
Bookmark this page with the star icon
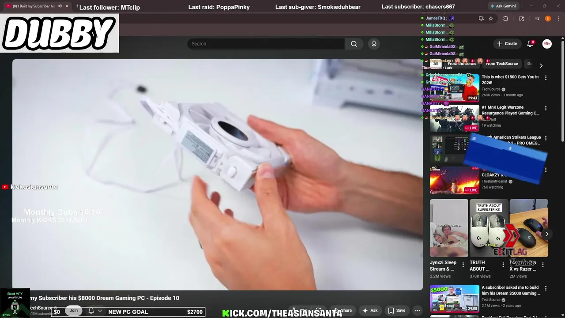coord(491,19)
